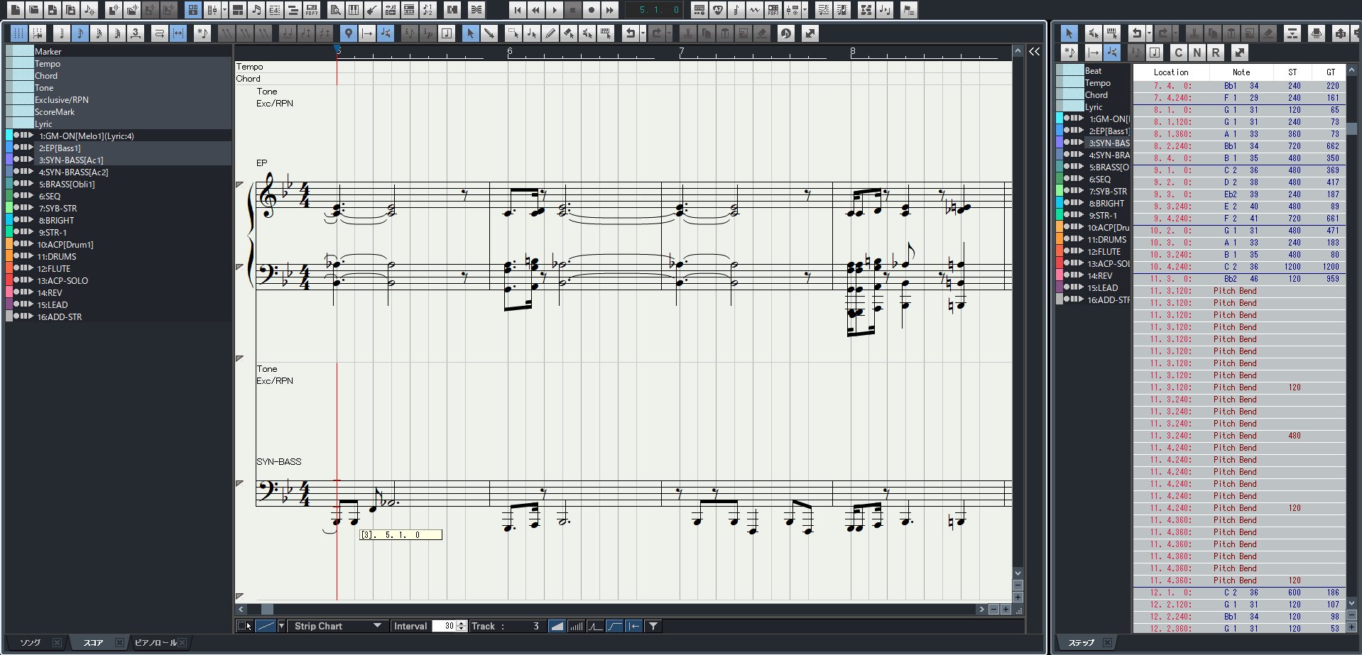Toggle the curve shape button in strip chart bar
This screenshot has width=1362, height=655.
[x=615, y=626]
